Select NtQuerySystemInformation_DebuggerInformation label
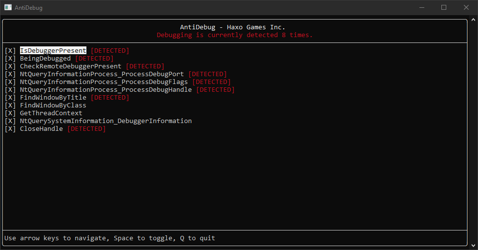This screenshot has height=250, width=478. (106, 121)
